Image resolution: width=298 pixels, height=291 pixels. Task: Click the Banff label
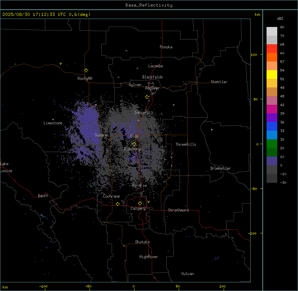pyautogui.click(x=43, y=196)
